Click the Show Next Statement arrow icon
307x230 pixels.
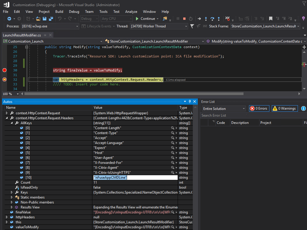coord(199,19)
